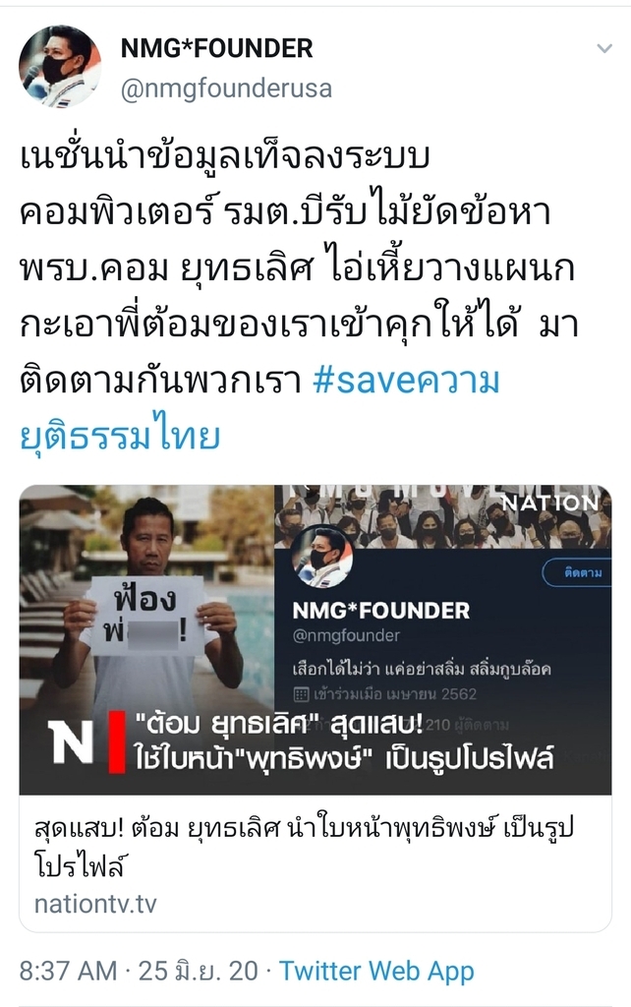The width and height of the screenshot is (631, 1007).
Task: Click the @nmgfounder handle inside card
Action: pos(346,636)
